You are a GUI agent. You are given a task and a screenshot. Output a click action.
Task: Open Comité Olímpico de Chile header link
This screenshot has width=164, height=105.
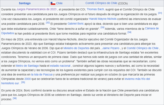pyautogui.click(x=101, y=3)
